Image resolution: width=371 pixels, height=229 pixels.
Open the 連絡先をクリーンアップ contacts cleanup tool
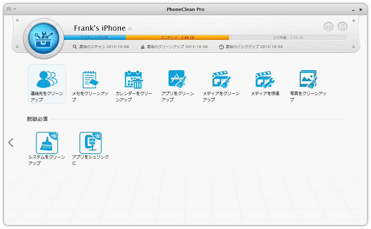[x=47, y=84]
